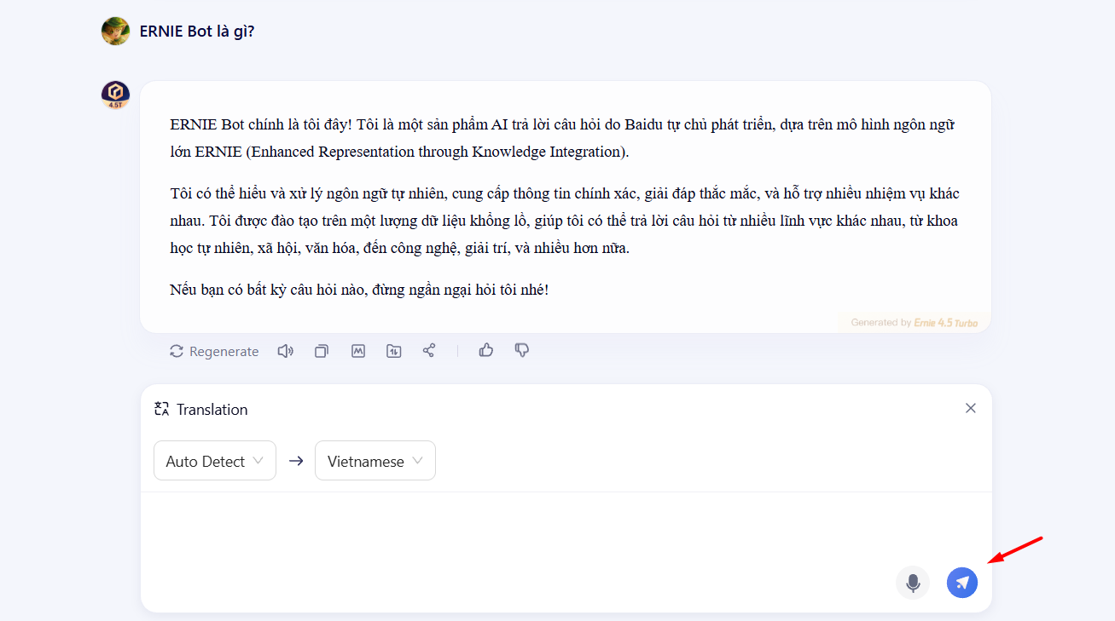
Task: Regenerate the ERNIE Bot response
Action: 214,351
